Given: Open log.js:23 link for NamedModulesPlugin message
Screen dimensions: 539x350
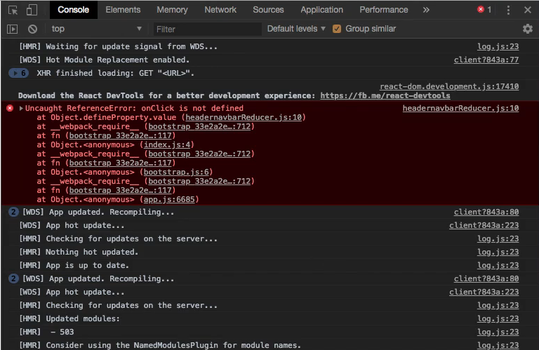Looking at the screenshot, I should pyautogui.click(x=498, y=345).
